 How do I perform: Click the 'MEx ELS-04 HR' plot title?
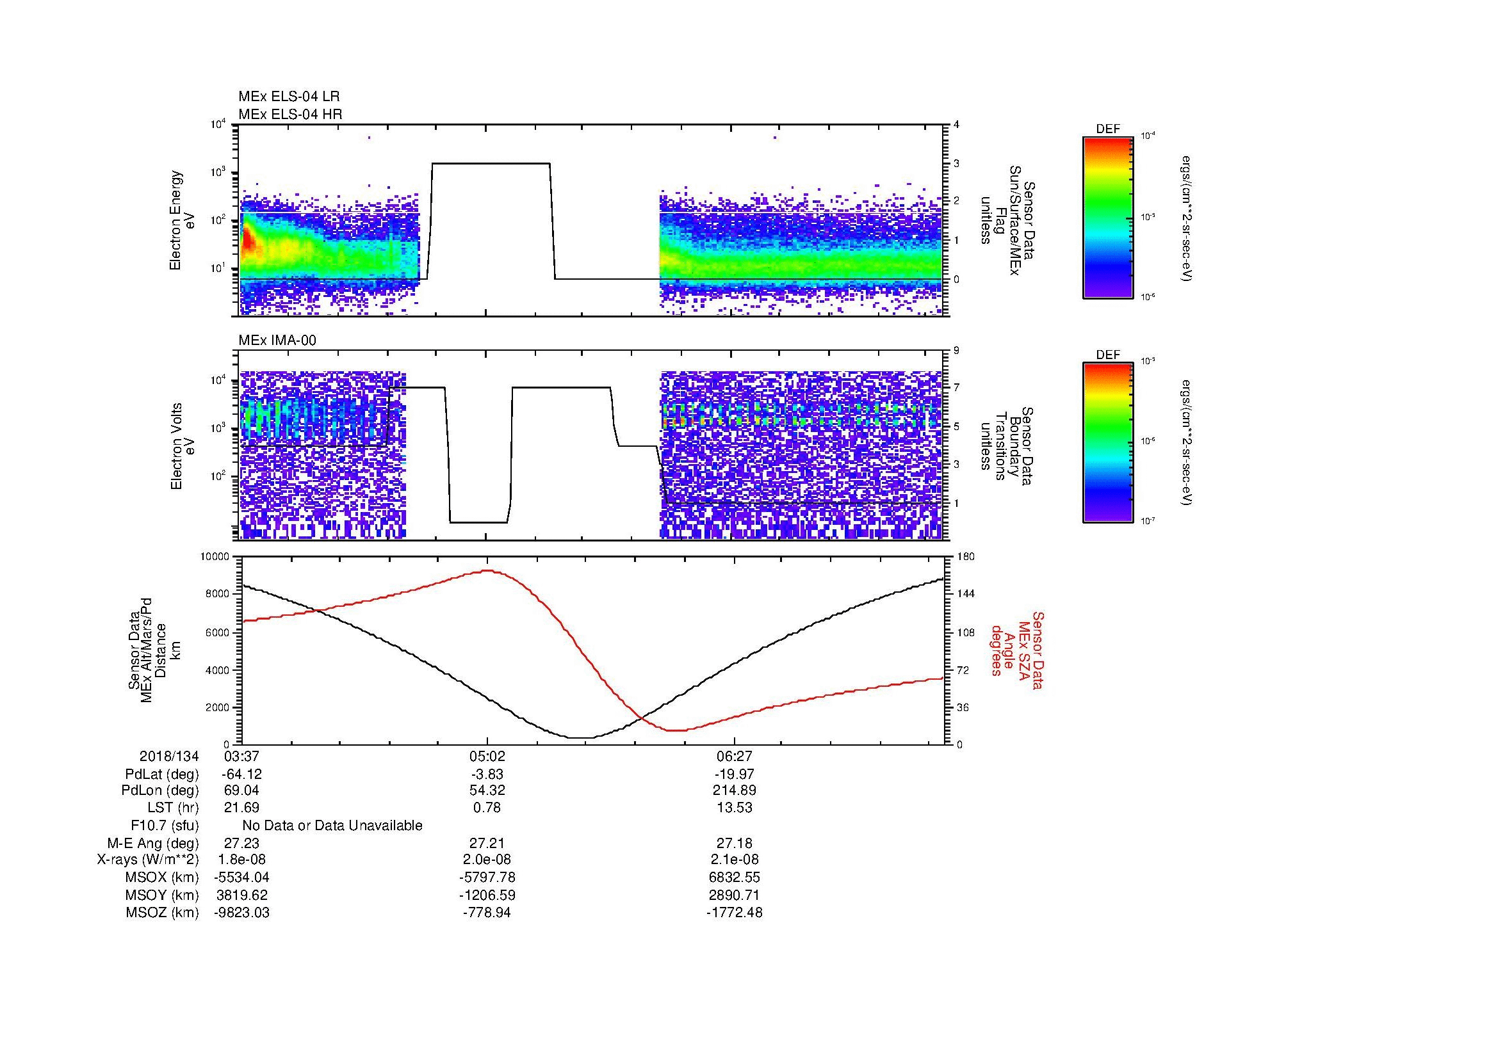pos(290,114)
